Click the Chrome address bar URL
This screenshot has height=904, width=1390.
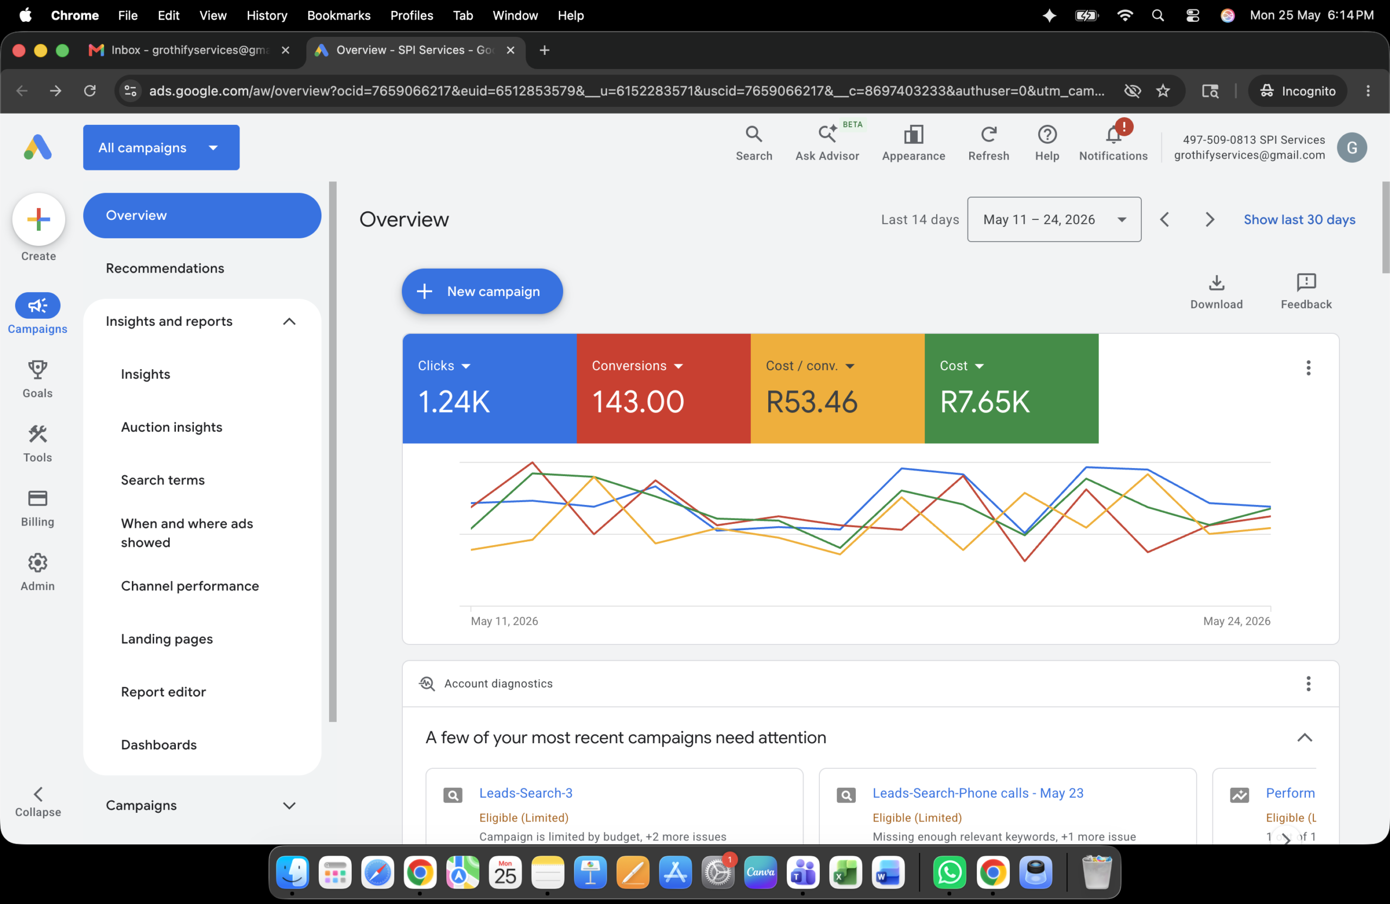pyautogui.click(x=626, y=91)
